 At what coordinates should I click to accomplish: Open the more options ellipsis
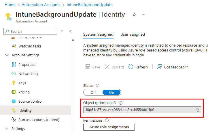click(144, 15)
